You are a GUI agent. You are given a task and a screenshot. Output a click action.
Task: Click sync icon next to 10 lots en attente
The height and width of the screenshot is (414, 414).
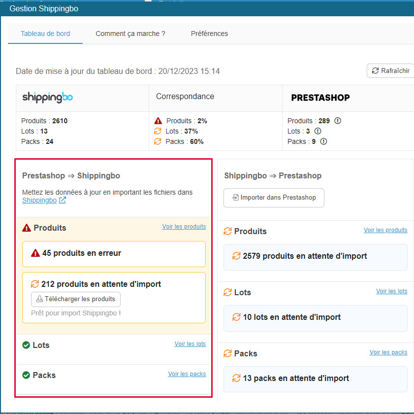point(236,317)
